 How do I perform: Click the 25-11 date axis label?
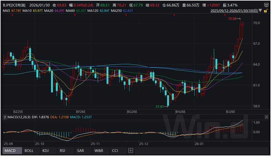95,144
